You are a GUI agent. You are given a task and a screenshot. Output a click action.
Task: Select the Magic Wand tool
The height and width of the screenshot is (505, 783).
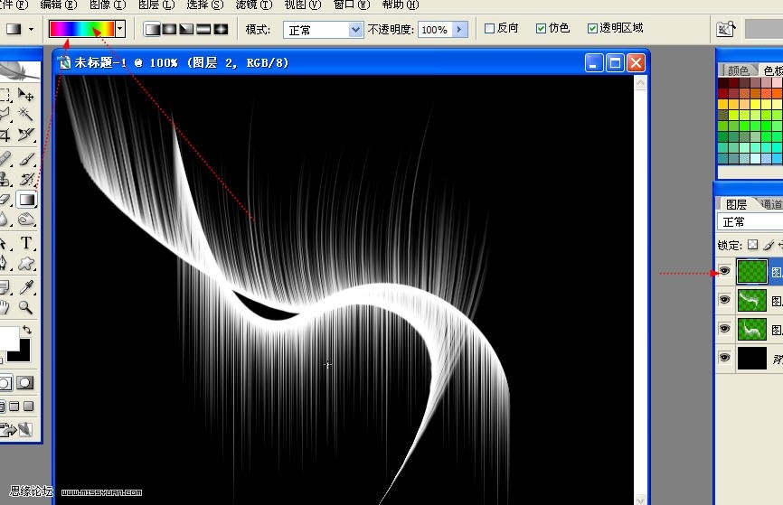tap(25, 114)
